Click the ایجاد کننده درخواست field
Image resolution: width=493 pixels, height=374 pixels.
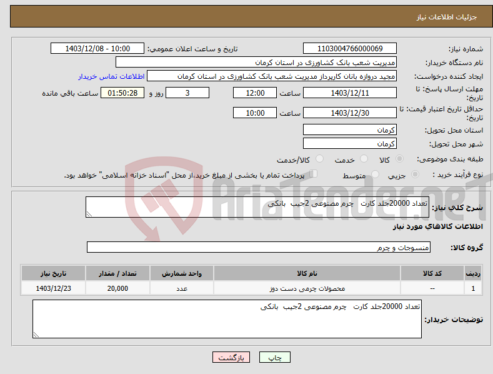pos(272,76)
